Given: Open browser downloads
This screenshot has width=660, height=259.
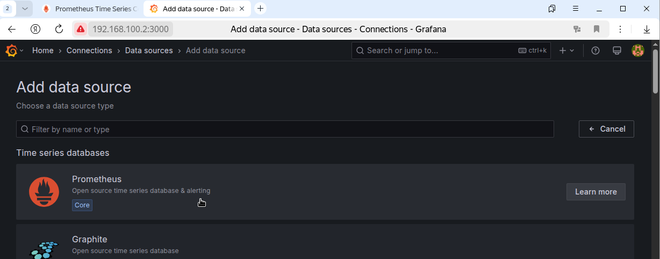Looking at the screenshot, I should (647, 29).
